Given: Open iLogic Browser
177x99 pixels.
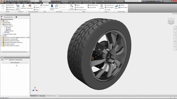Looking at the screenshot, I should click(109, 5).
